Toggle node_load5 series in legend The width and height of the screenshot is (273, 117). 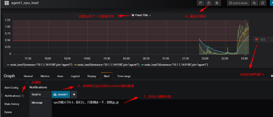(x=107, y=65)
